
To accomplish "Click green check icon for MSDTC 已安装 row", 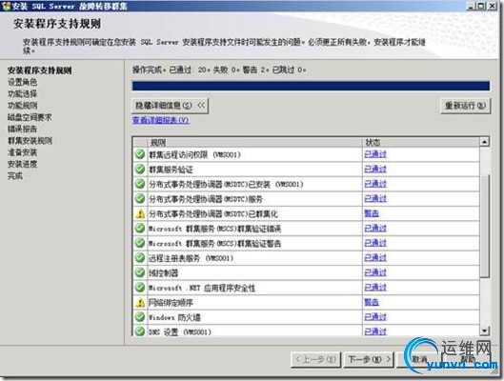I will [140, 184].
